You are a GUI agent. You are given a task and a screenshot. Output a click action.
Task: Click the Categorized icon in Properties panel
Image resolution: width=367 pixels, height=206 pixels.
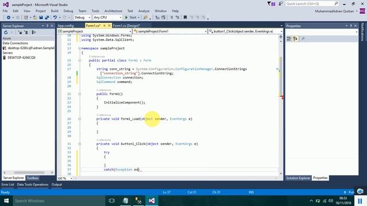289,39
